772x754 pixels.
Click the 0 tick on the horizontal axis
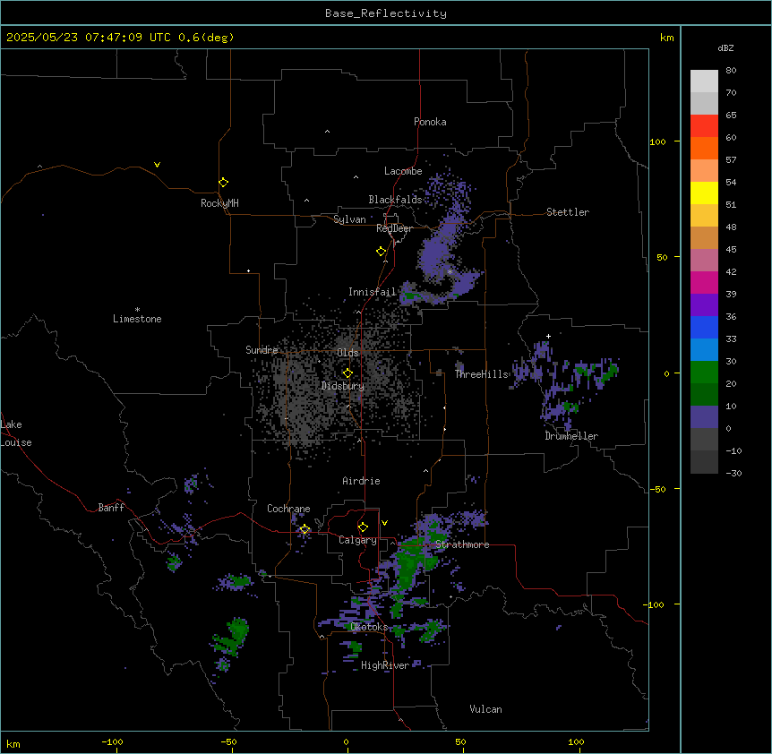coord(346,741)
